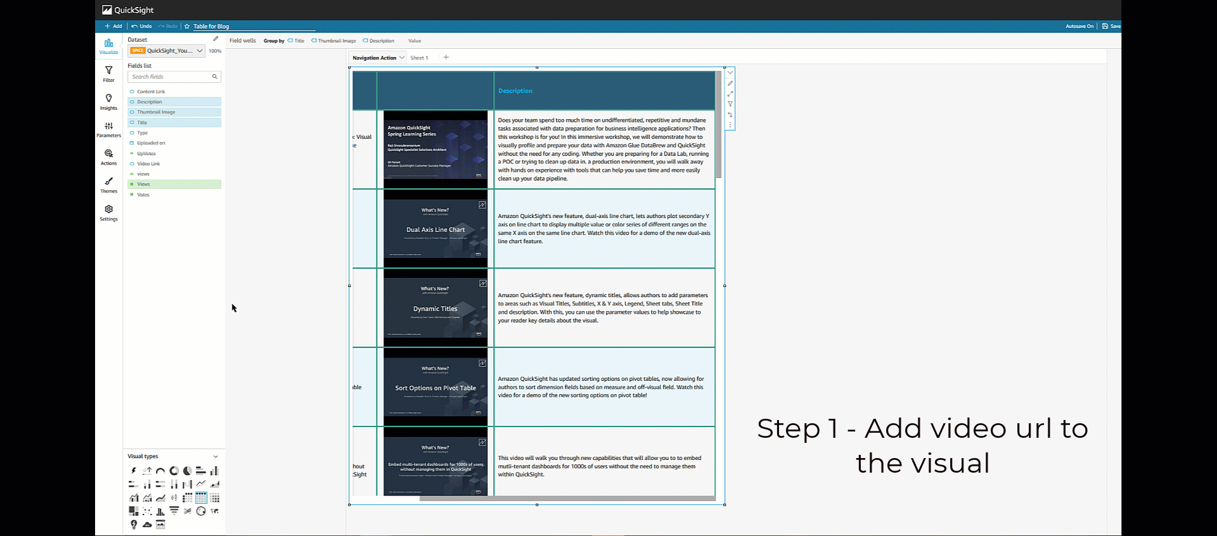Select the gauge chart visual type
1217x536 pixels.
(160, 471)
